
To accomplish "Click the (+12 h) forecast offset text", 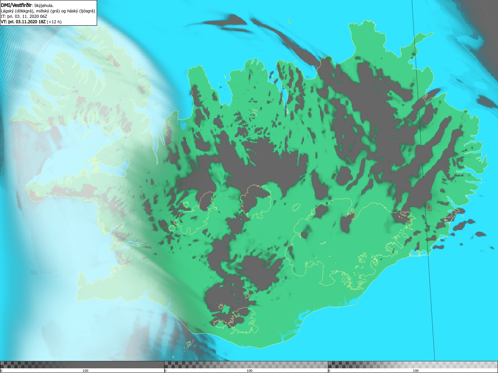I will [x=54, y=22].
